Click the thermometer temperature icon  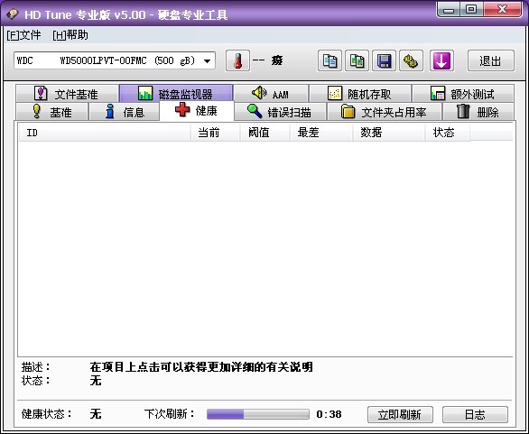[x=237, y=60]
